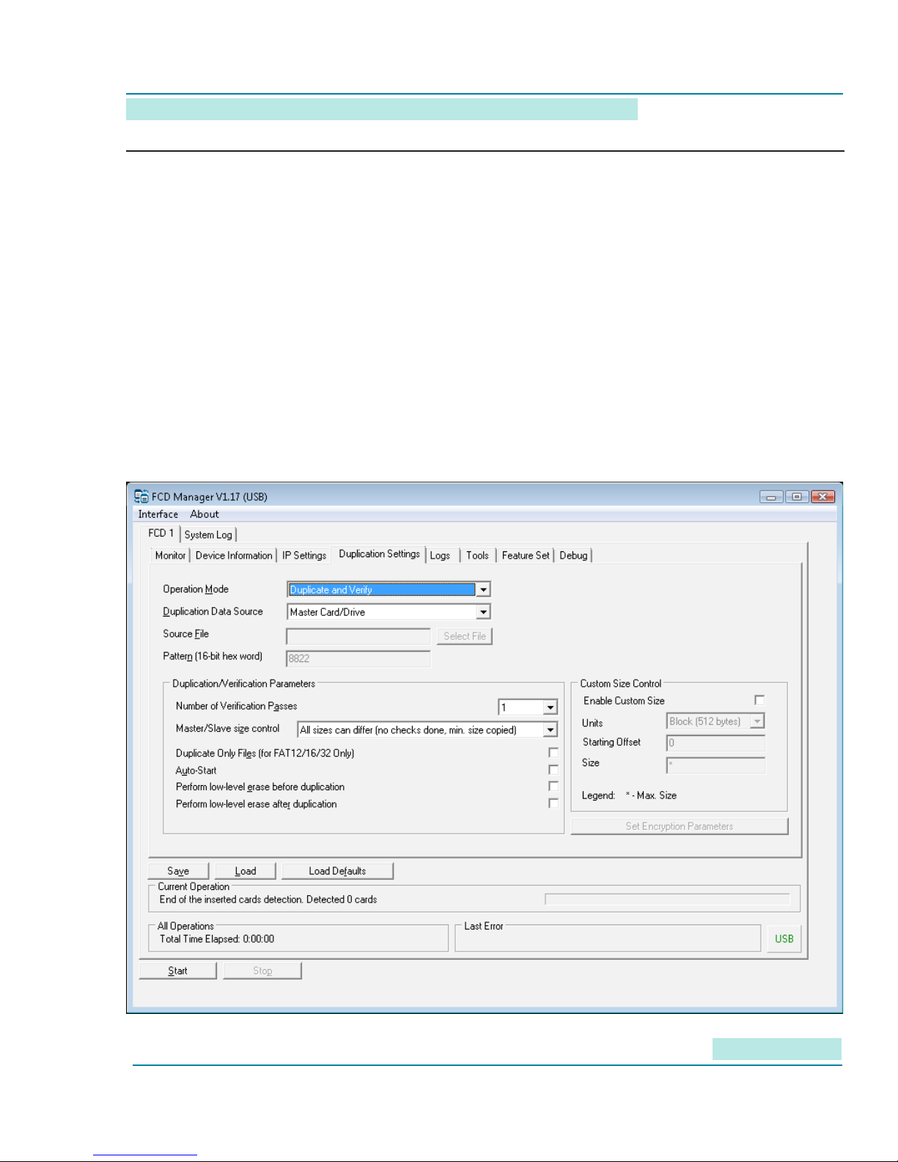Click the Save settings button

coord(178,871)
